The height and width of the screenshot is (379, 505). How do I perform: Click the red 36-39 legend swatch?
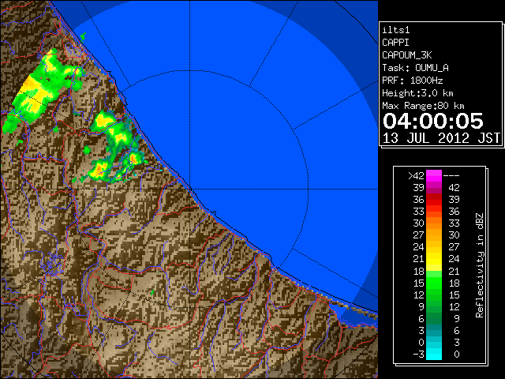coord(434,200)
